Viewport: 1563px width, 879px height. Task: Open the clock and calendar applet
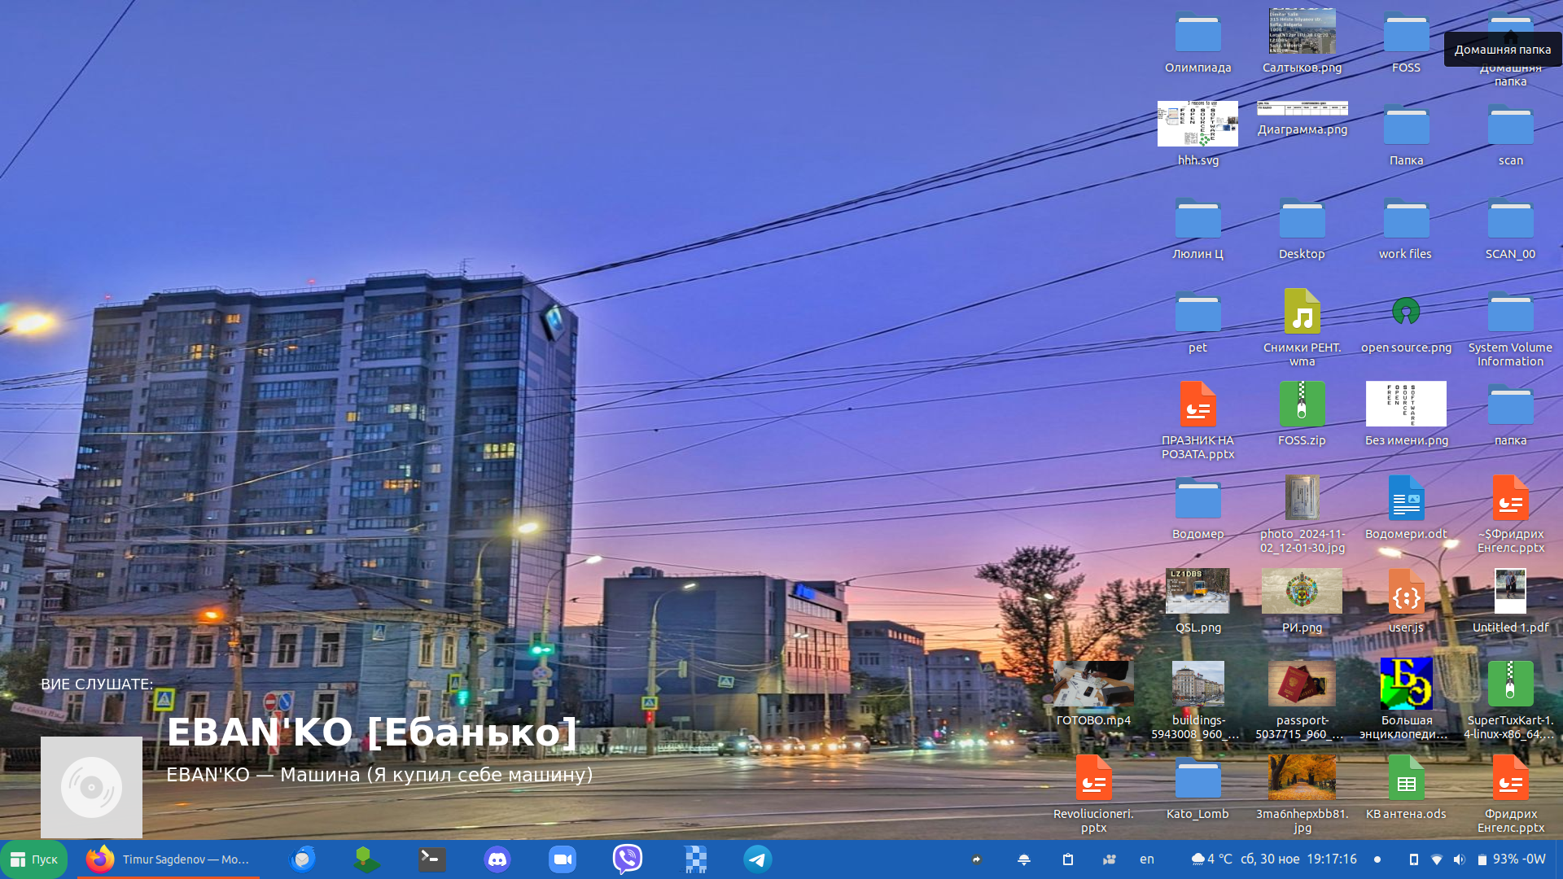click(x=1298, y=859)
